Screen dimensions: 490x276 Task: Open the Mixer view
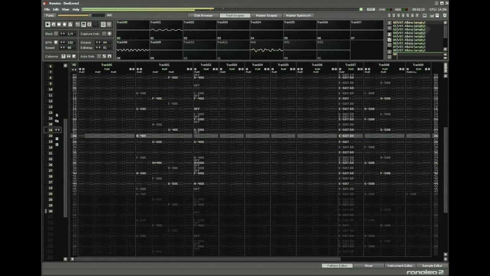[369, 266]
